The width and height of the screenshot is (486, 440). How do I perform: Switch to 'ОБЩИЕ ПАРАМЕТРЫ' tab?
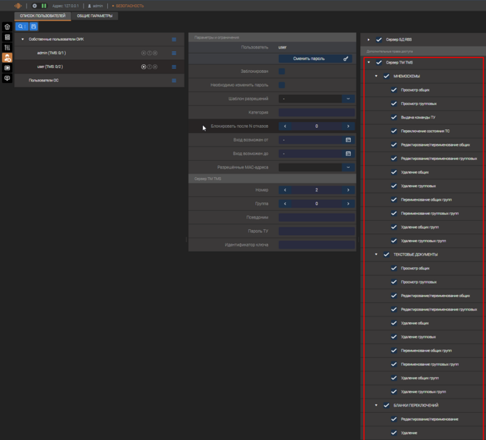94,16
